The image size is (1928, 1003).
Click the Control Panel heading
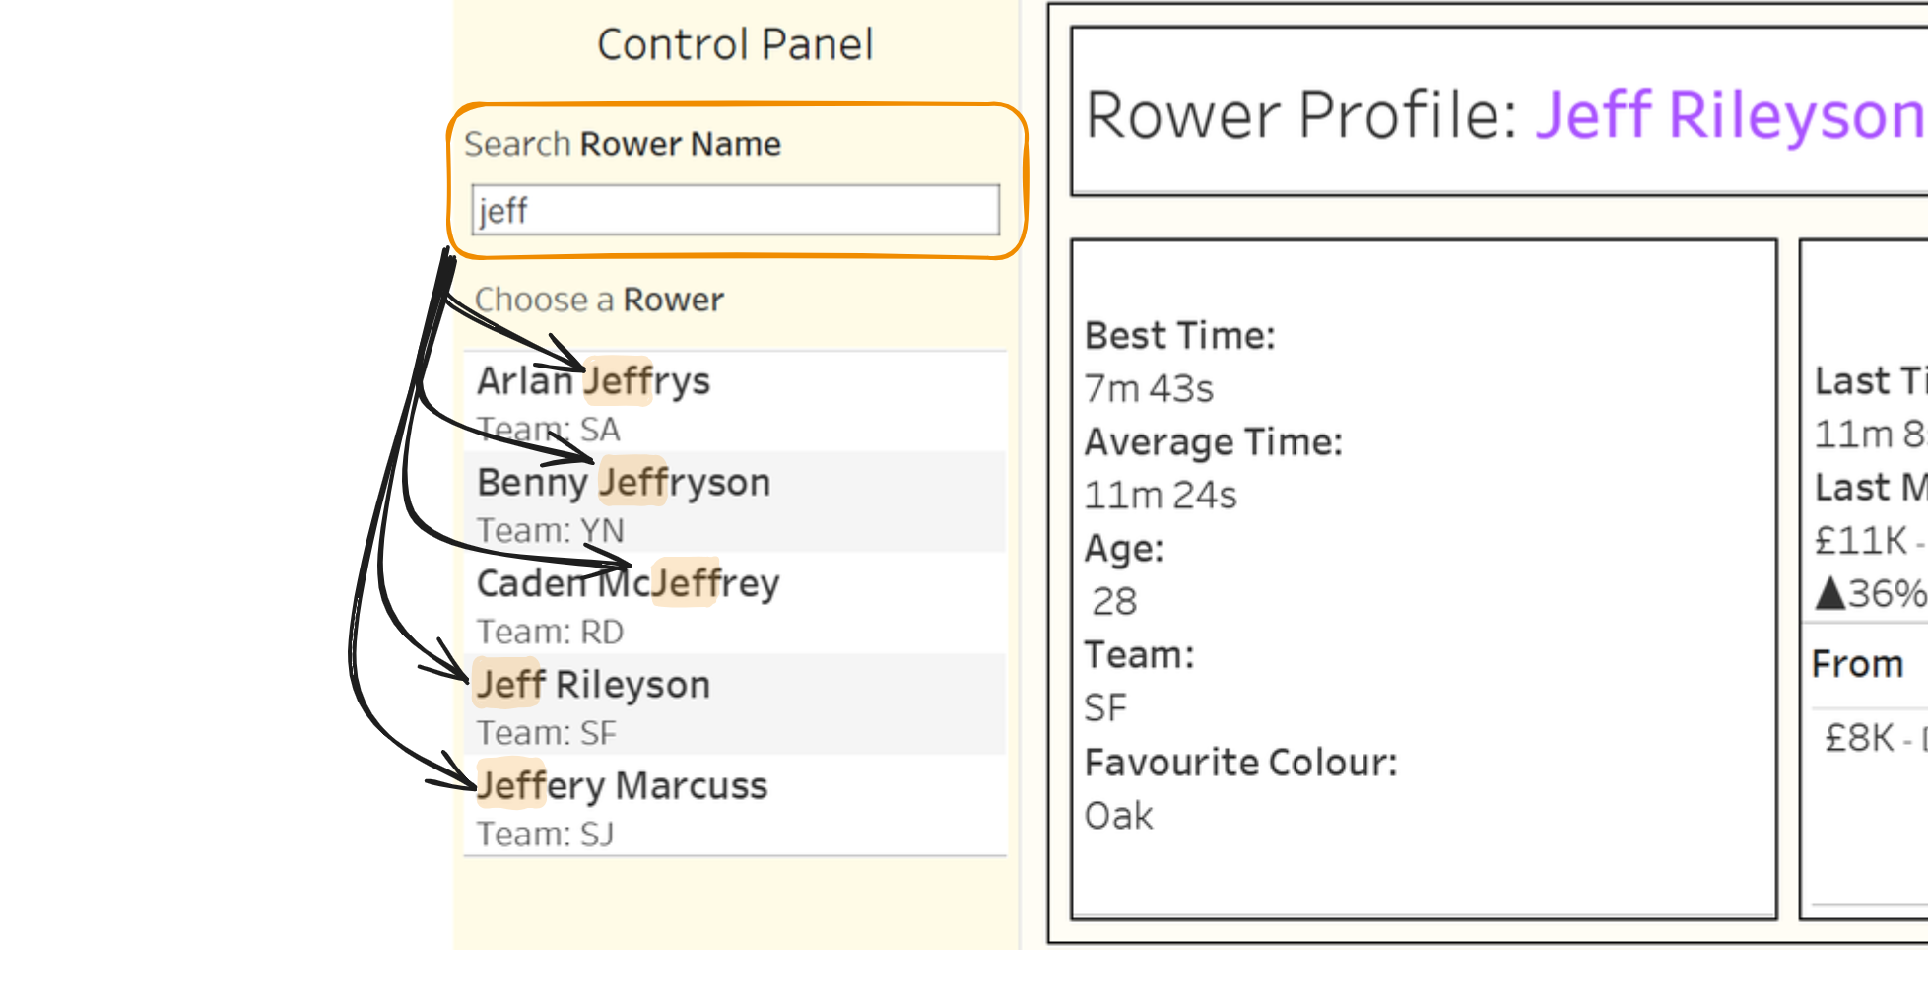[735, 43]
